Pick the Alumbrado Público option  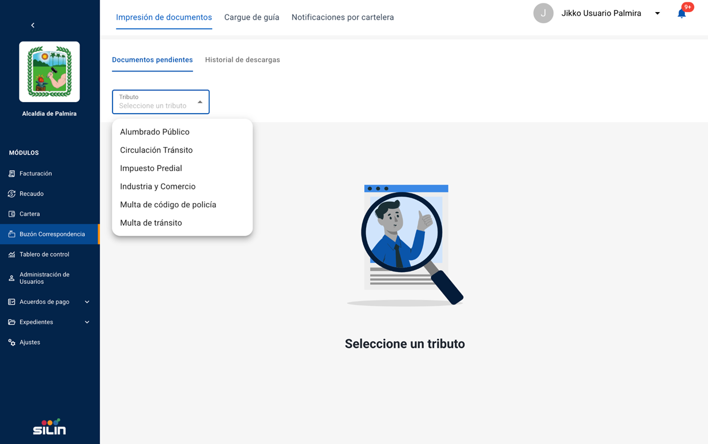155,132
